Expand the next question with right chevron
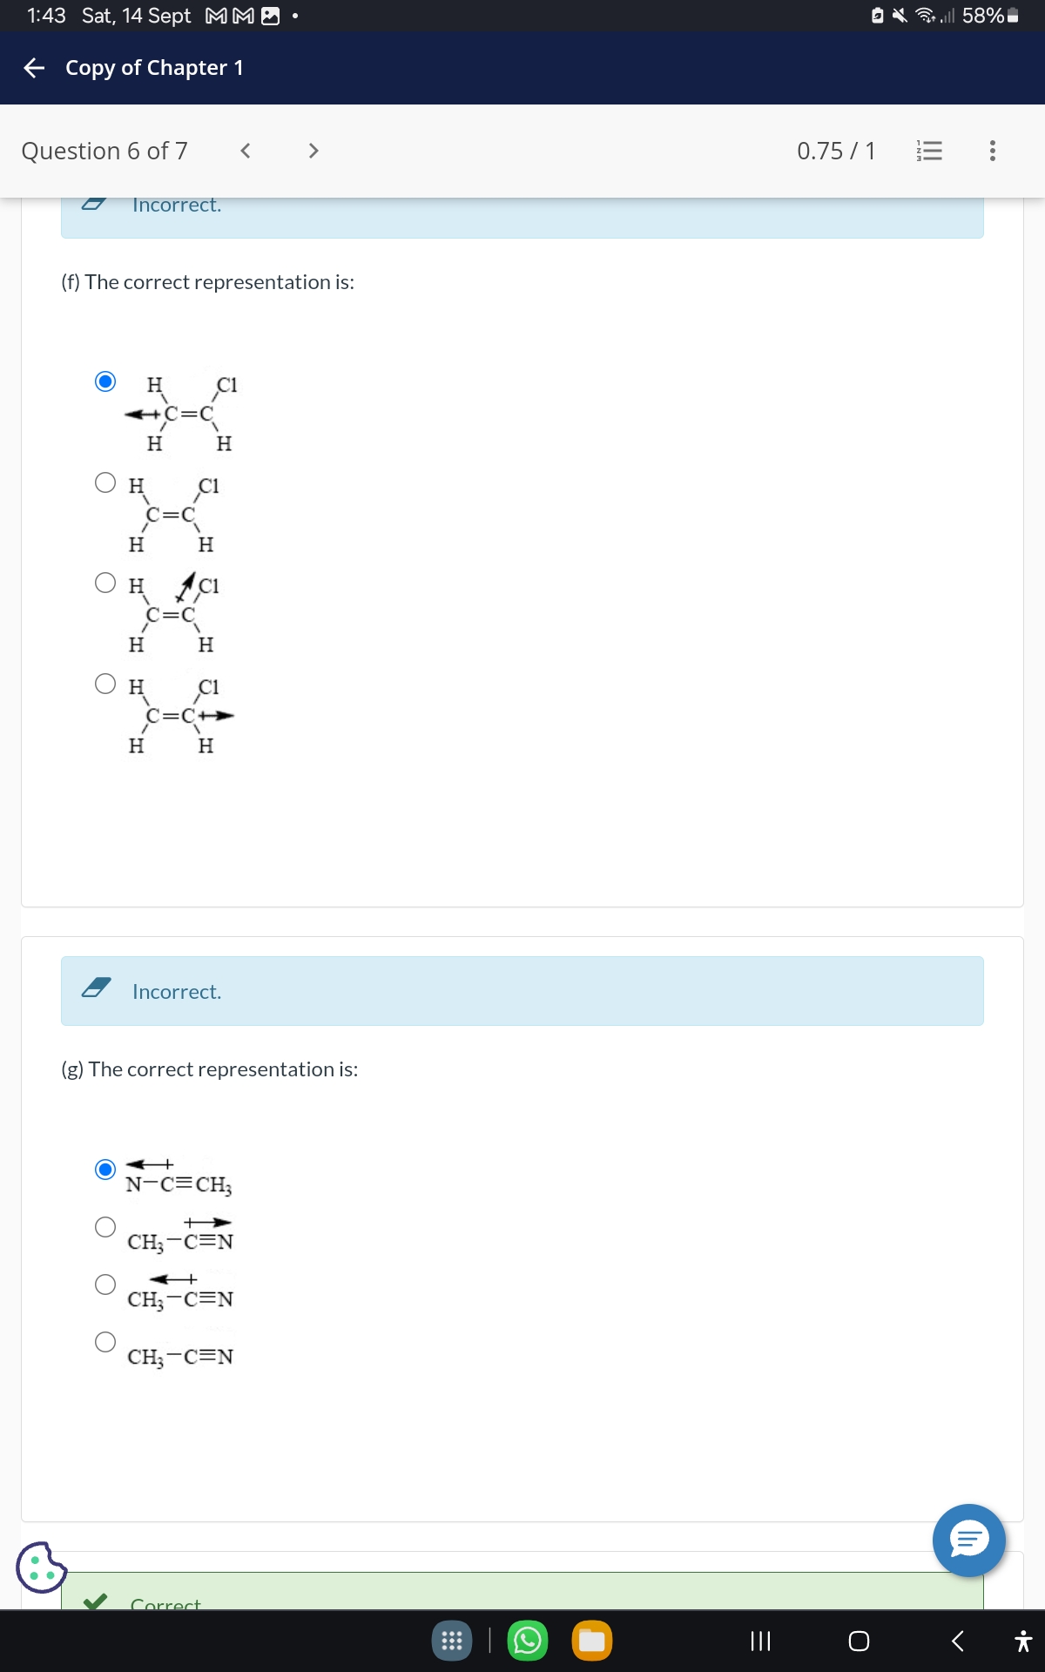The height and width of the screenshot is (1672, 1045). click(313, 151)
